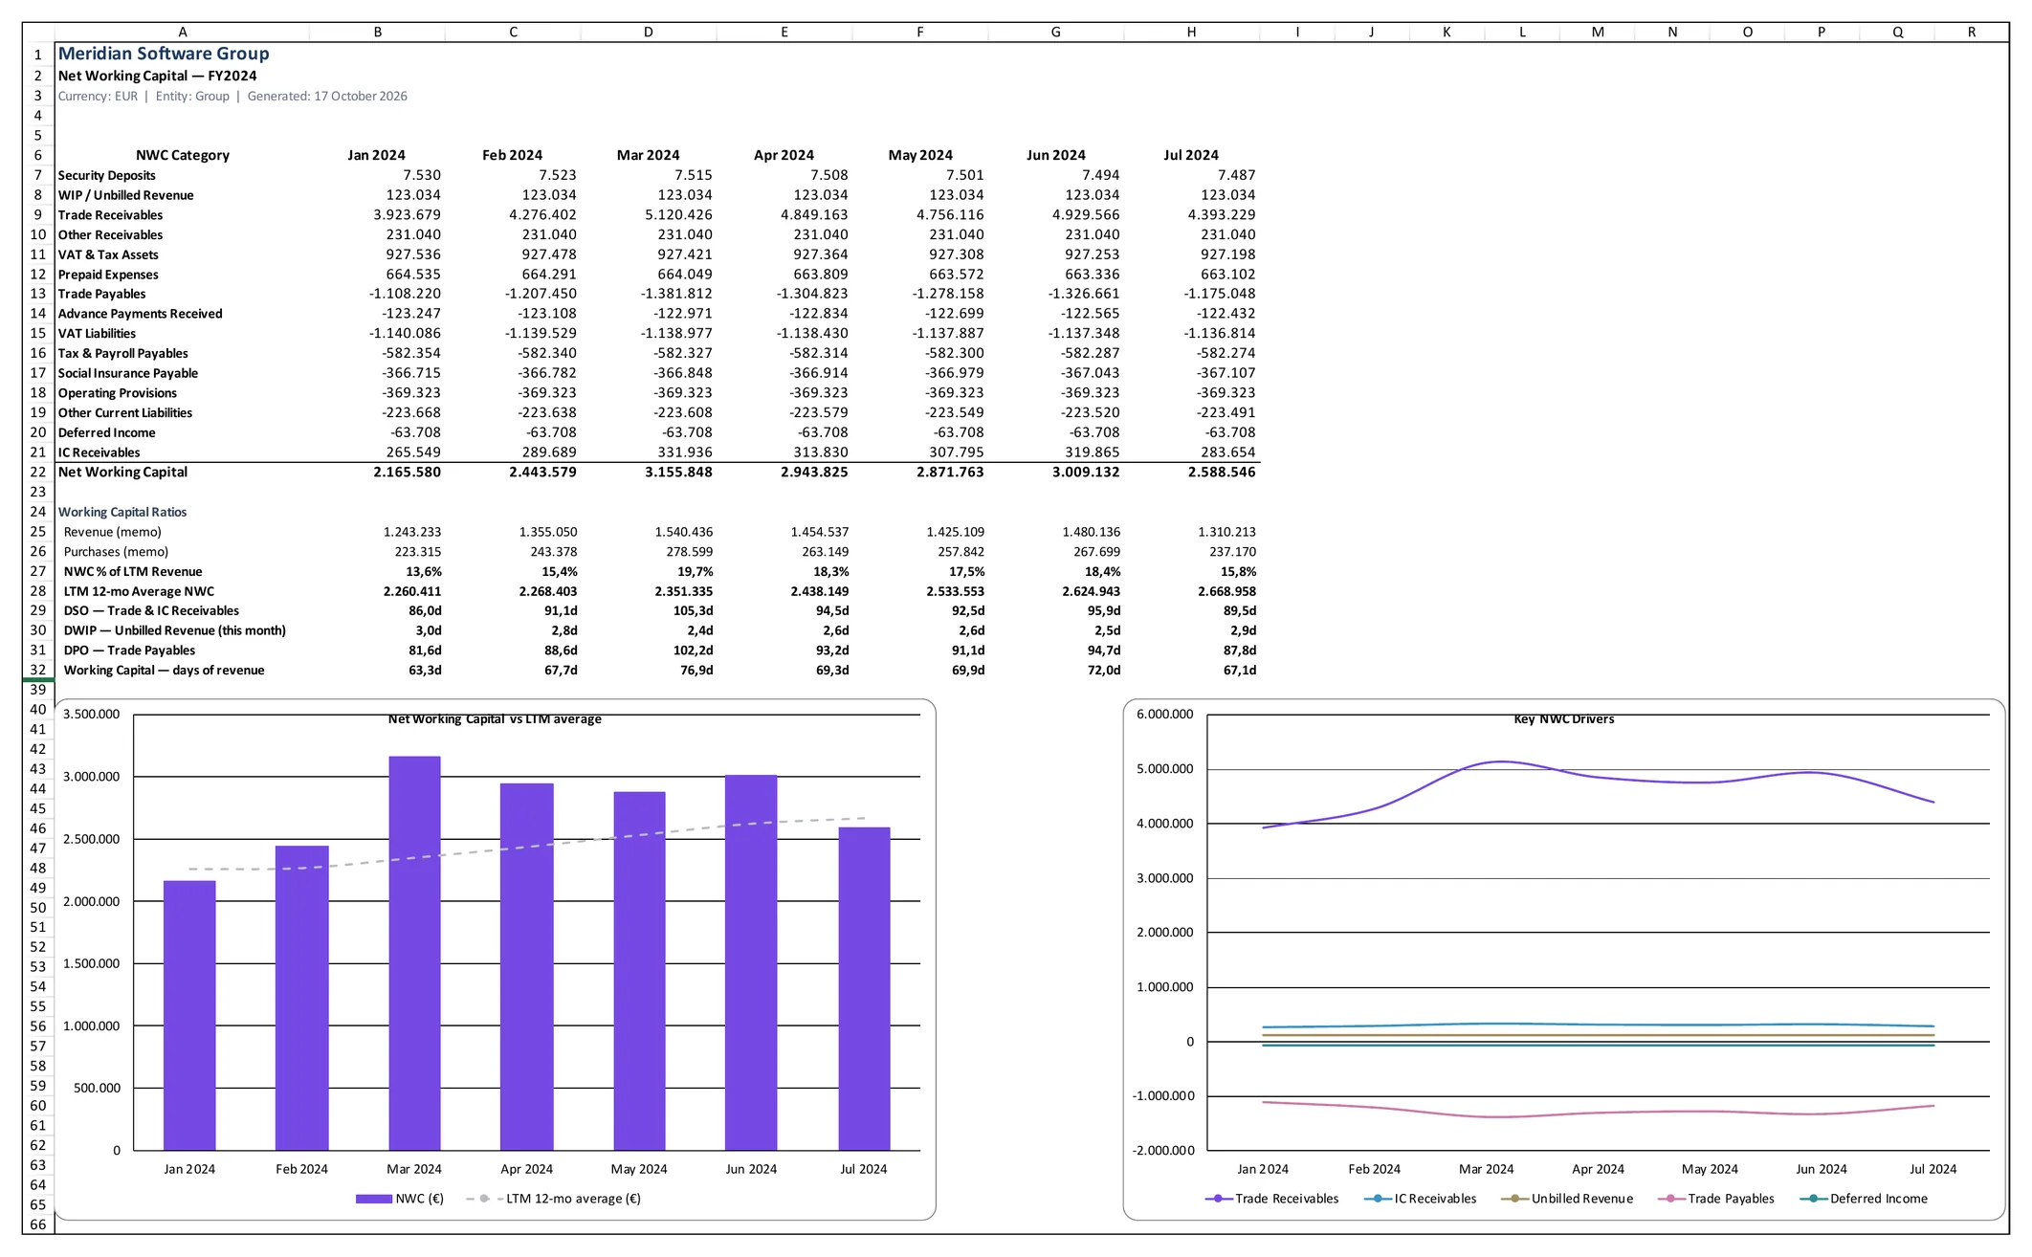2032x1257 pixels.
Task: Select LTM 12-mo Average NWC value 2.668.958
Action: [x=1227, y=591]
